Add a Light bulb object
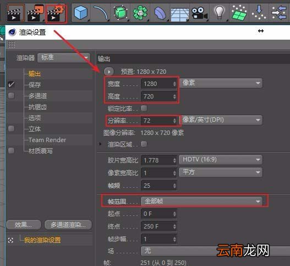 coord(220,13)
